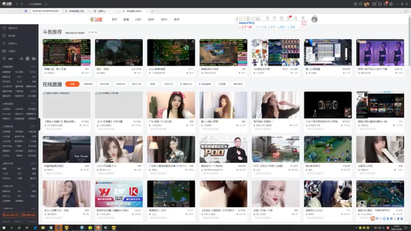Open the POD stream thumbnail

(x=223, y=149)
